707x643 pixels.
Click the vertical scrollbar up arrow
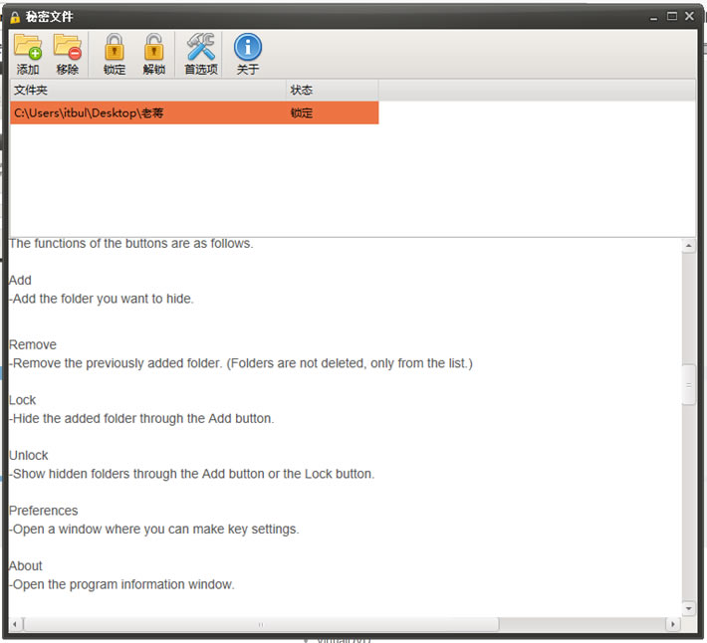click(x=688, y=246)
